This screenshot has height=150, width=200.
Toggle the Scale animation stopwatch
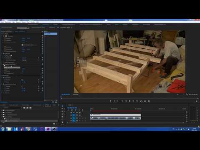point(5,40)
